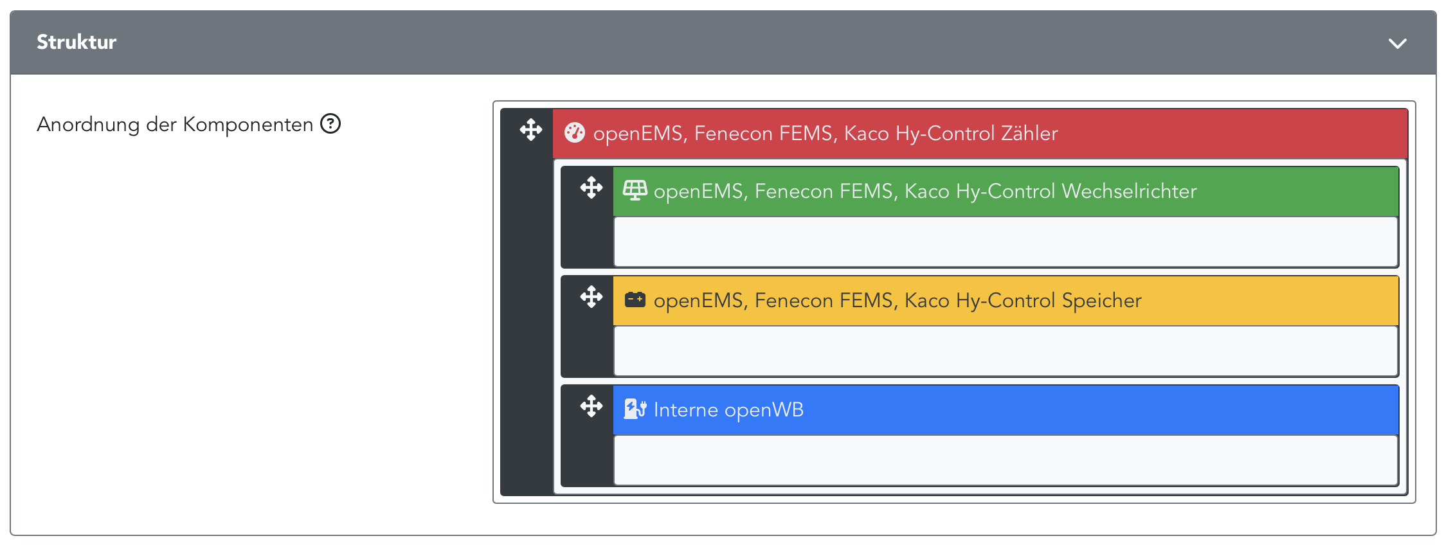The image size is (1453, 545).
Task: Click the Struktur header title
Action: click(x=77, y=42)
